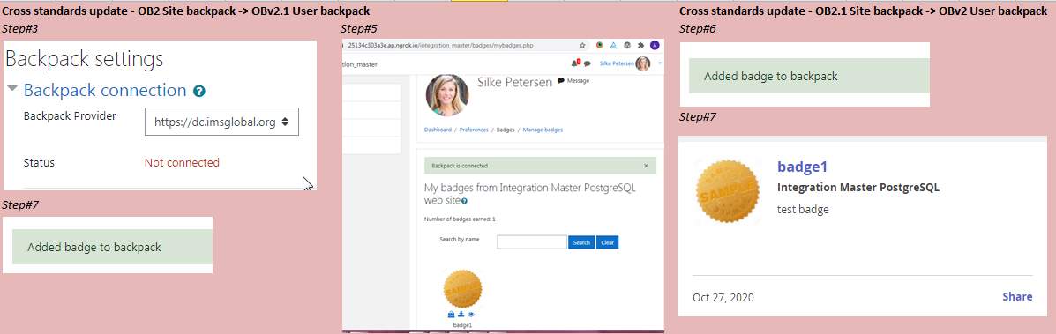Go to the Dashboard breadcrumb
Image resolution: width=1056 pixels, height=334 pixels.
click(438, 130)
